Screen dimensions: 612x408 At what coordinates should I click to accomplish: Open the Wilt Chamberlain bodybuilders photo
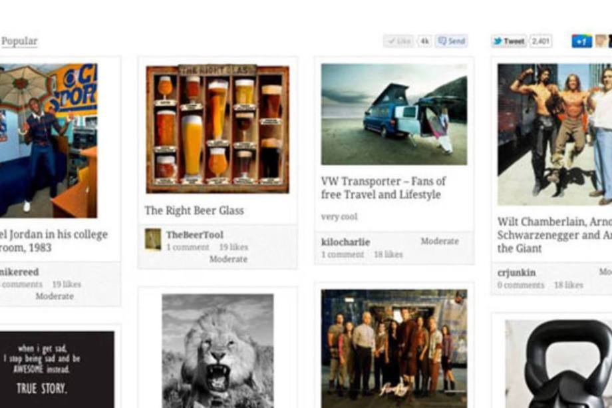[x=554, y=134]
